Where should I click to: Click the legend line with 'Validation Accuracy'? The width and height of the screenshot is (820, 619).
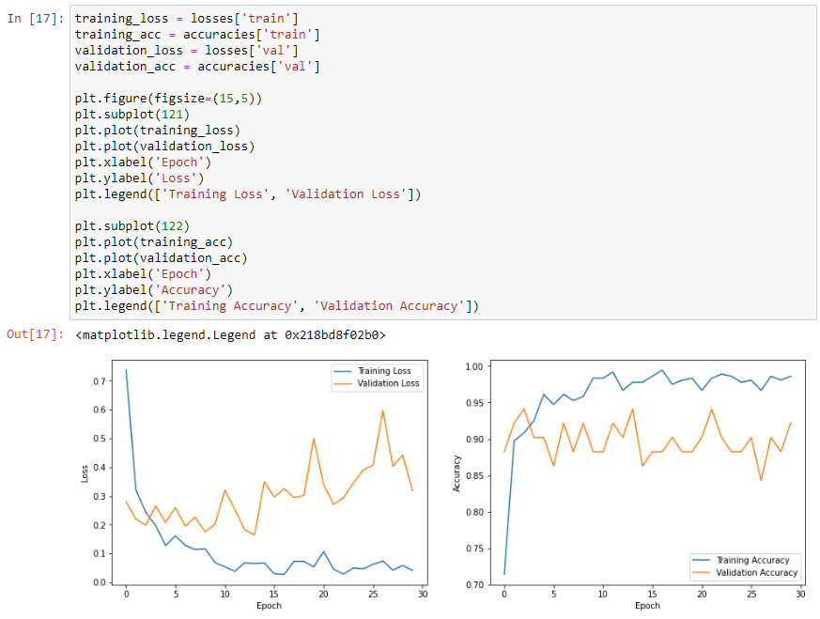tap(277, 306)
